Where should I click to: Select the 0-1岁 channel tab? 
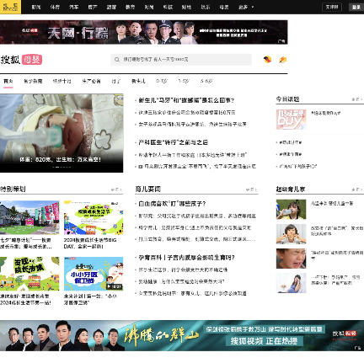click(x=162, y=81)
